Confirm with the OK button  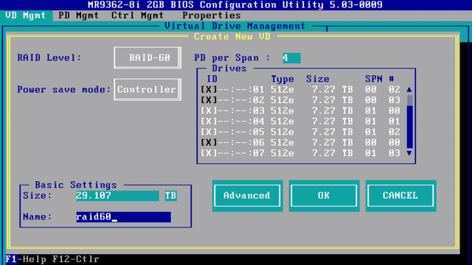pos(324,196)
